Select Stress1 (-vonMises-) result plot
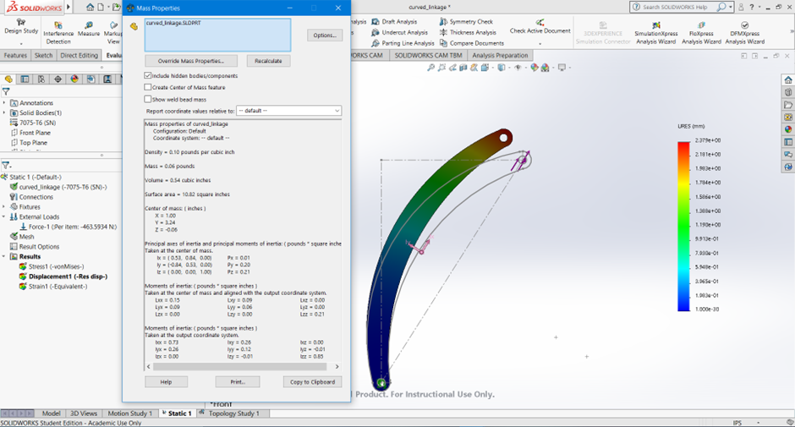Viewport: 795px width, 427px height. tap(57, 266)
